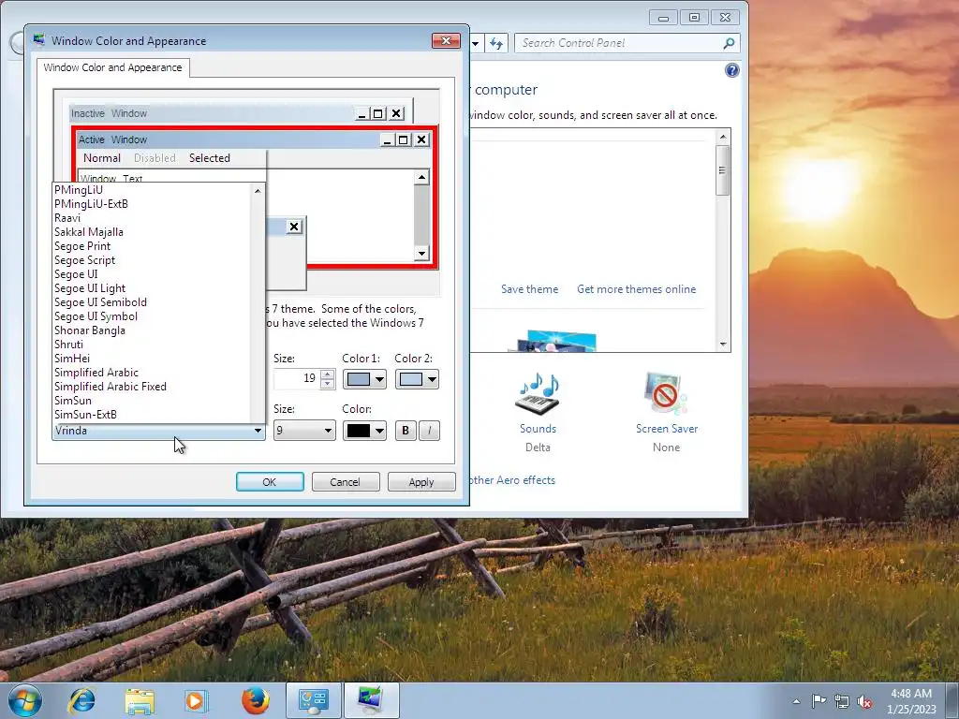The width and height of the screenshot is (959, 719).
Task: Click preview window scrollbar down arrow
Action: pos(421,253)
